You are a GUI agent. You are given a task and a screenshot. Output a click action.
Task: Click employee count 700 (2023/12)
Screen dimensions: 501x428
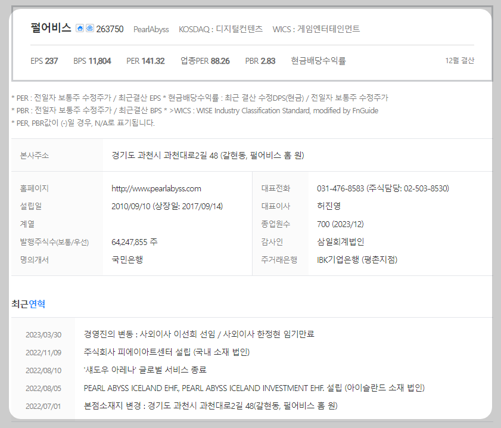coord(340,224)
